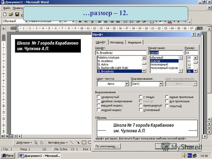This screenshot has height=159, width=212.
Task: Open the Действия drawing menu
Action: [x=24, y=143]
